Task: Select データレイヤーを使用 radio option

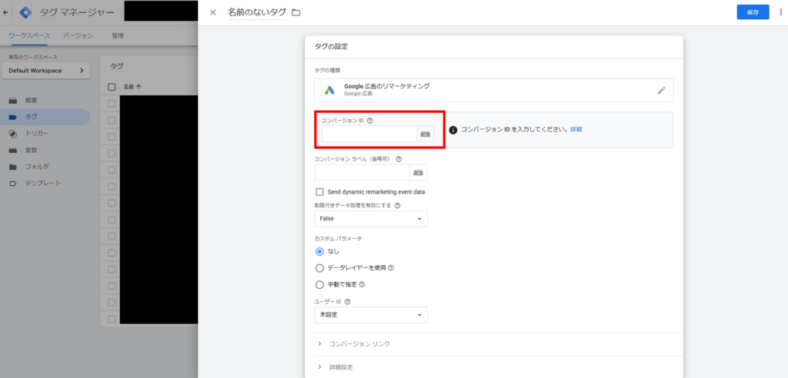Action: [319, 268]
